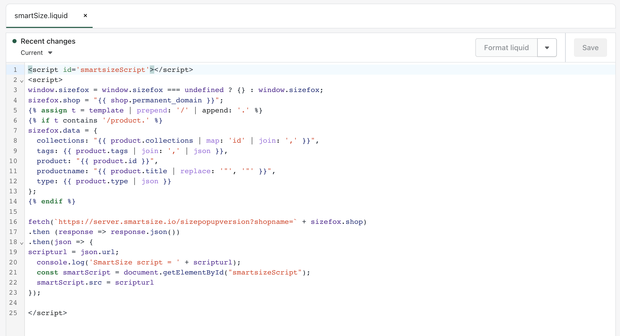Image resolution: width=620 pixels, height=336 pixels.
Task: Click the map filter on line 8
Action: pos(213,141)
